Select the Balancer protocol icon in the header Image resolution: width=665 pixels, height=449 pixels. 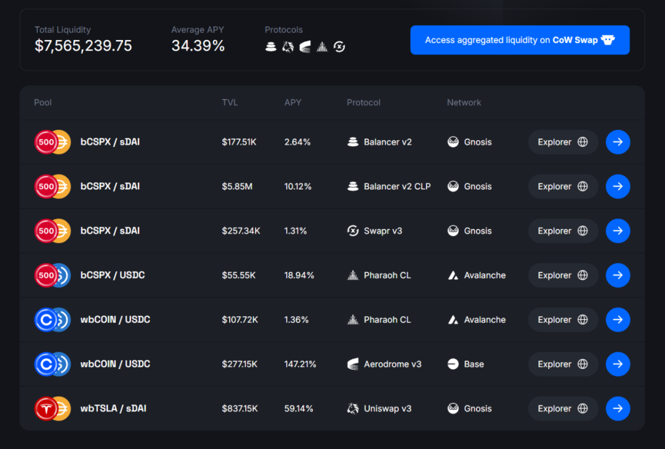(271, 46)
